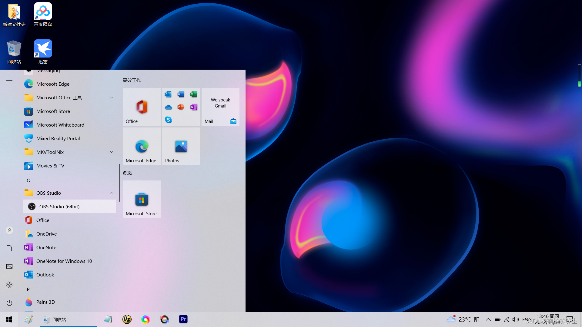Open OneNote icon in Office tile group
582x327 pixels.
[x=193, y=107]
